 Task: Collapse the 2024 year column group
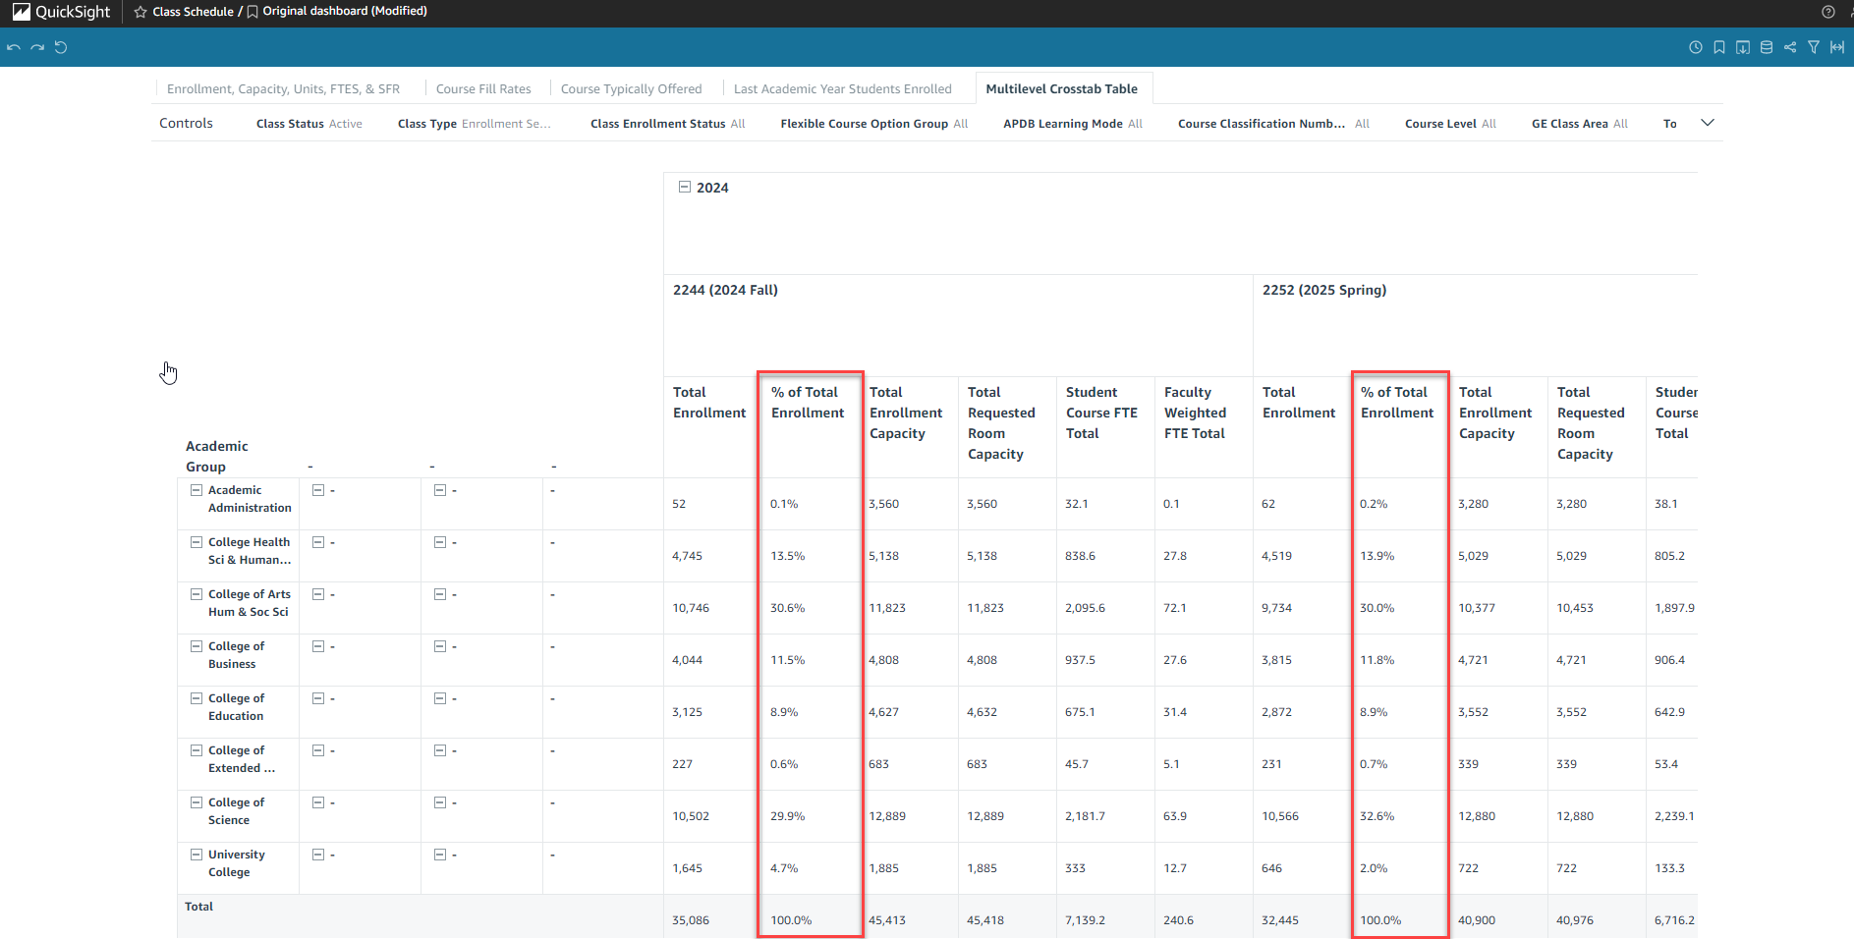point(685,187)
